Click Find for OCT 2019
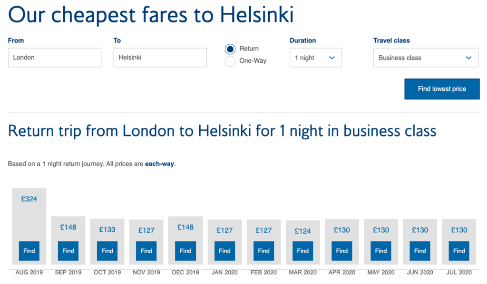The width and height of the screenshot is (487, 284). pos(107,251)
